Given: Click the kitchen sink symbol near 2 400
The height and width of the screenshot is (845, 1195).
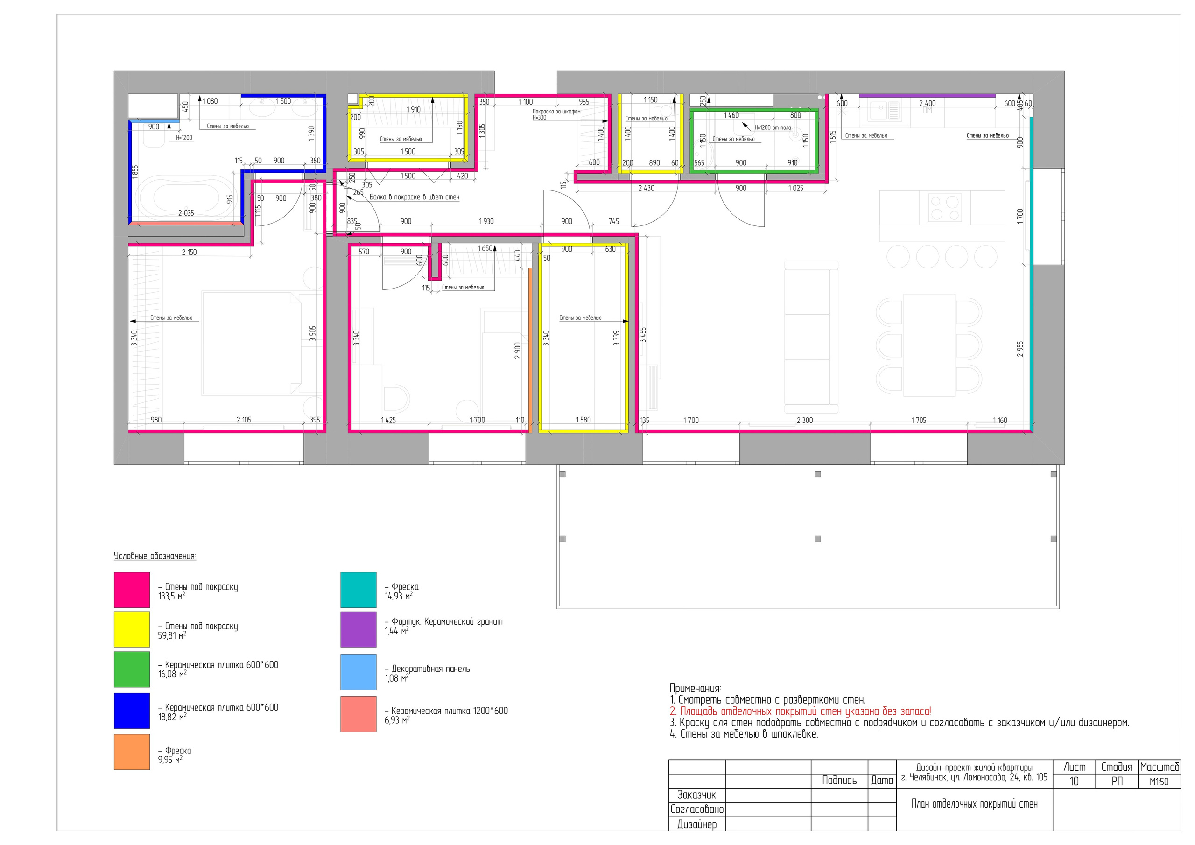Looking at the screenshot, I should pyautogui.click(x=883, y=111).
